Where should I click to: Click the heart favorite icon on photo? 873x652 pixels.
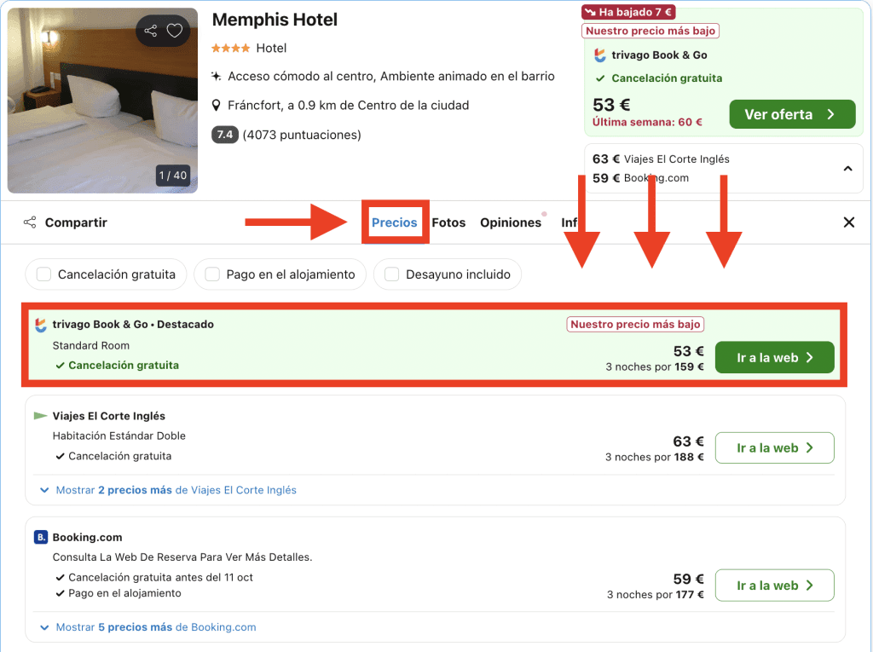pos(175,32)
